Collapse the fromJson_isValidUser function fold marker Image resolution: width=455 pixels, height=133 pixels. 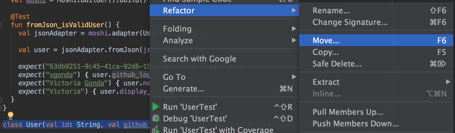point(1,25)
